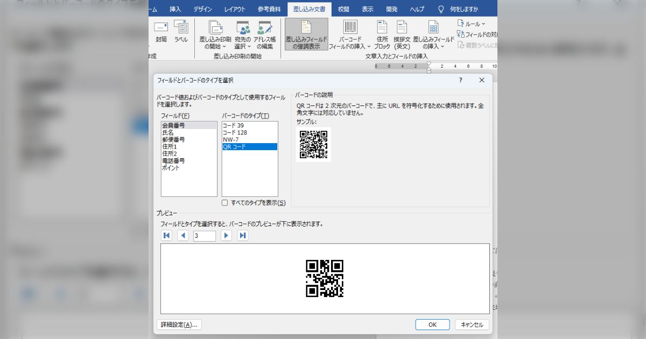
Task: Choose QR コード barcode type
Action: pos(250,146)
